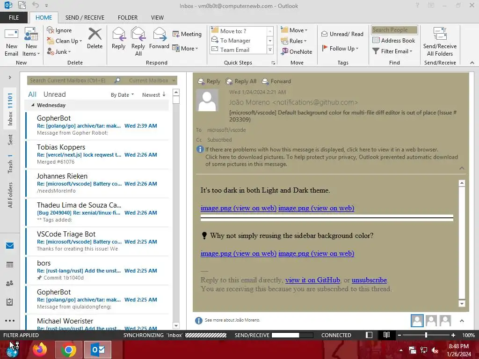The height and width of the screenshot is (359, 479).
Task: Expand the folder pane
Action: point(10,78)
